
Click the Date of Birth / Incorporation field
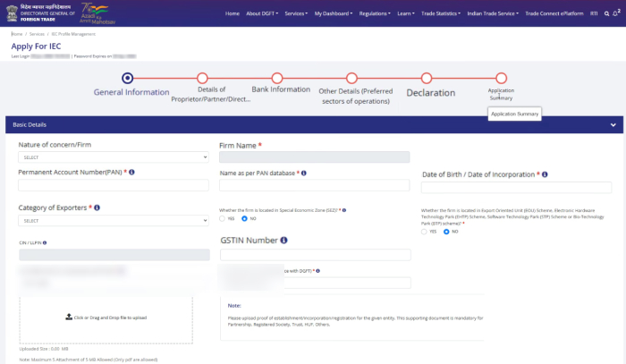pyautogui.click(x=516, y=188)
